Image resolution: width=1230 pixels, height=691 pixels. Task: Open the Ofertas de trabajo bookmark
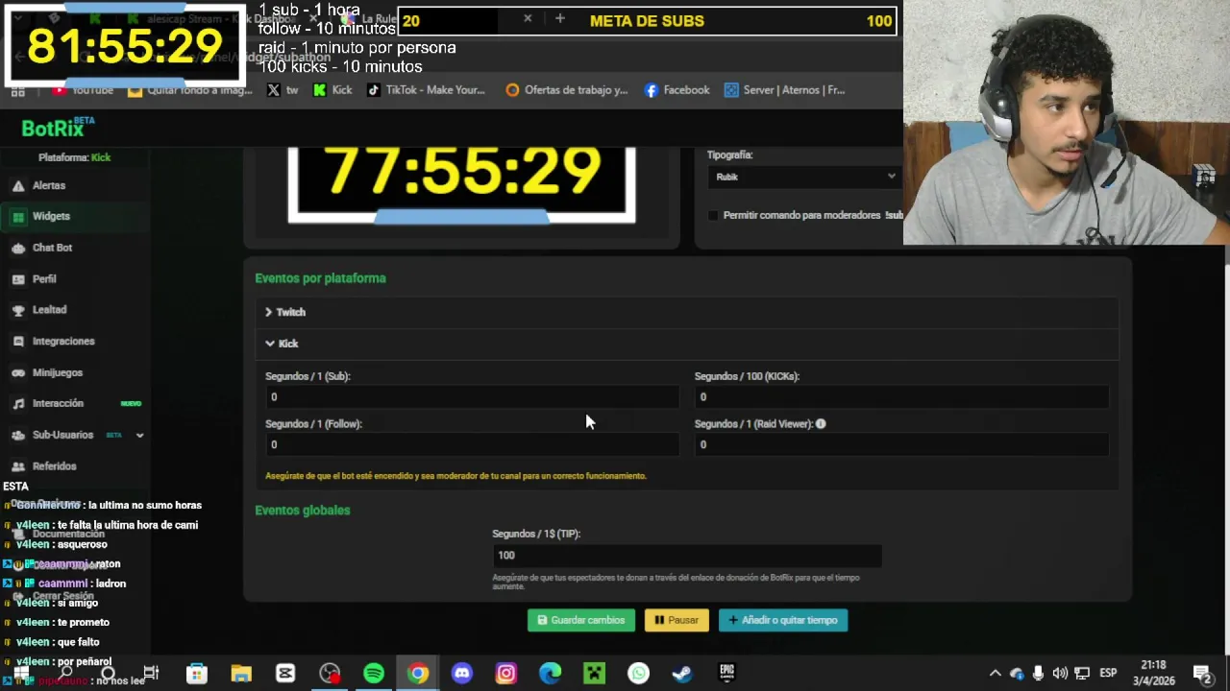567,90
